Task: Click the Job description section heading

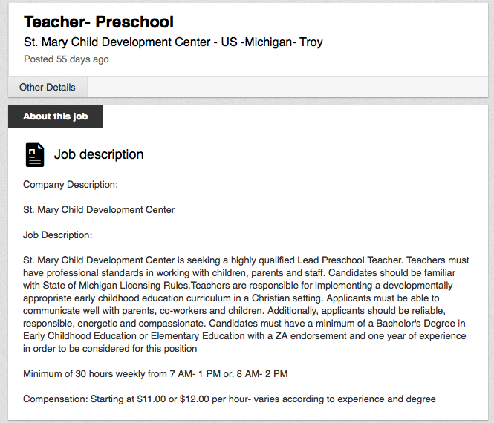Action: (x=99, y=154)
